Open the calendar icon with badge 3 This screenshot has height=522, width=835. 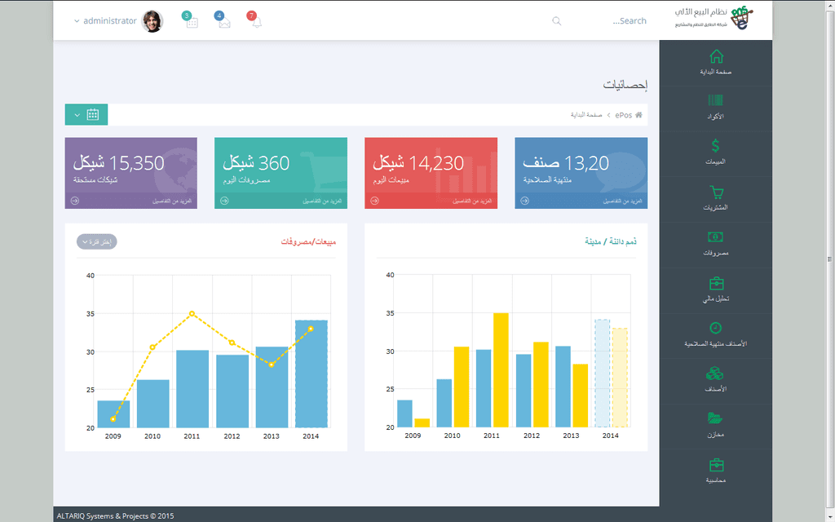(x=192, y=23)
